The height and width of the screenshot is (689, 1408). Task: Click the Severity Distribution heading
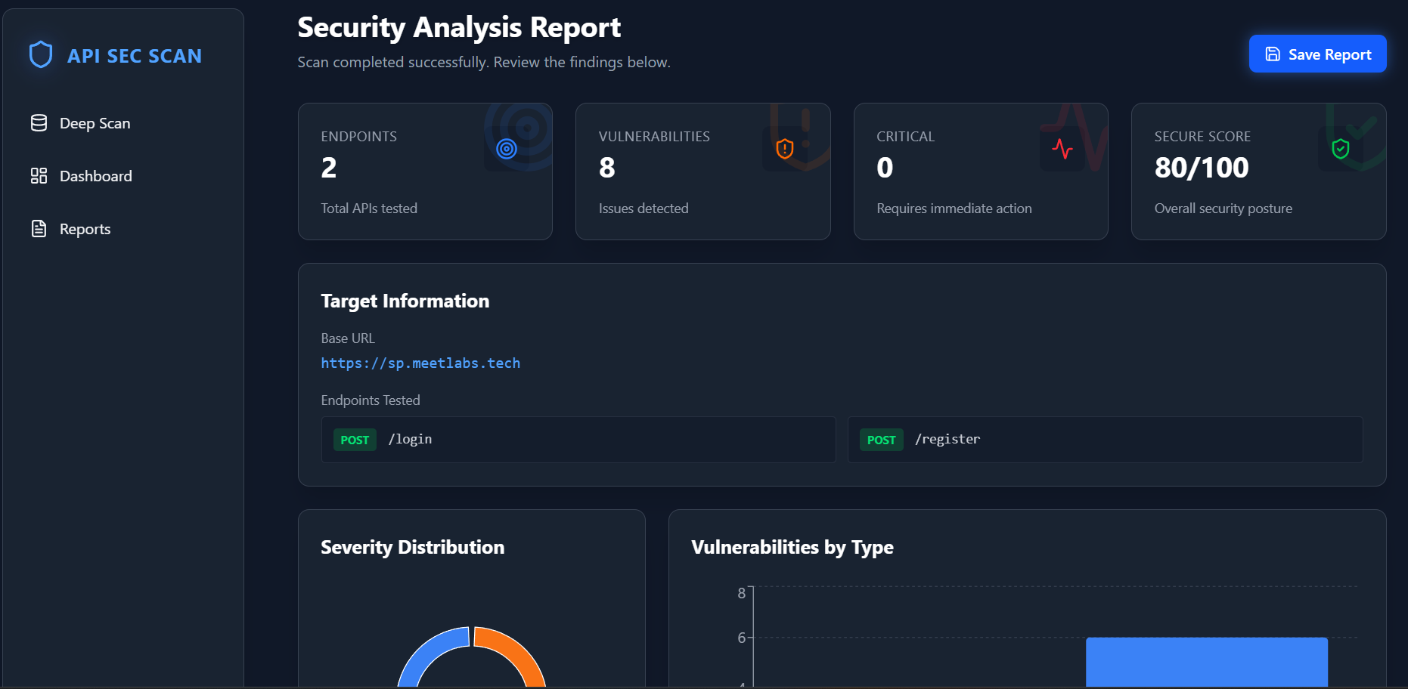tap(412, 547)
